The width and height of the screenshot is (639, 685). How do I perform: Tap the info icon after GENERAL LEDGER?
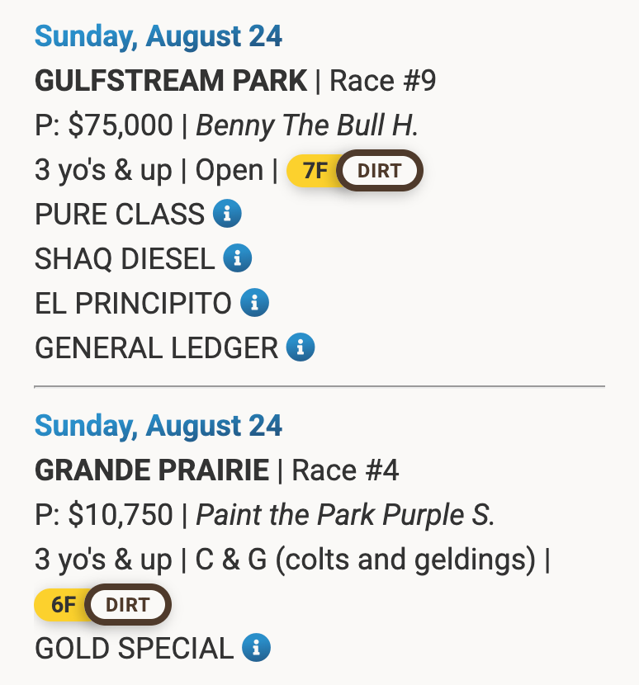tap(301, 347)
